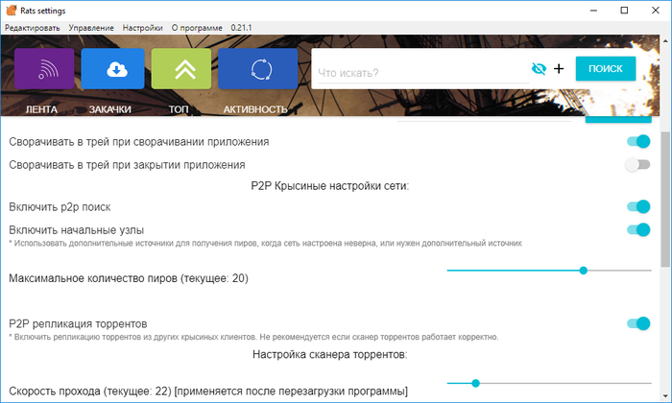Enable minimize to tray on closing
Viewport: 672px width, 403px height.
point(637,165)
